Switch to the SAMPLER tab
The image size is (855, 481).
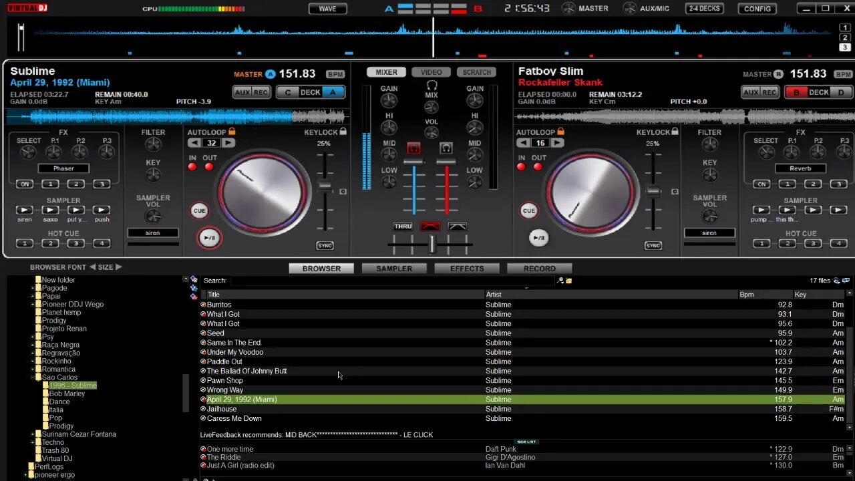tap(394, 269)
